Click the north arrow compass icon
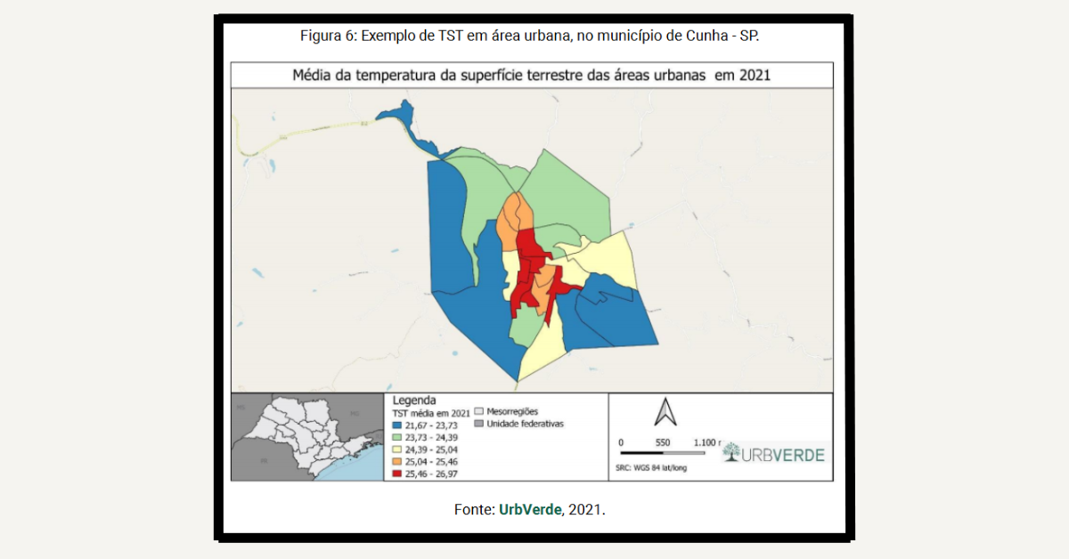 665,411
